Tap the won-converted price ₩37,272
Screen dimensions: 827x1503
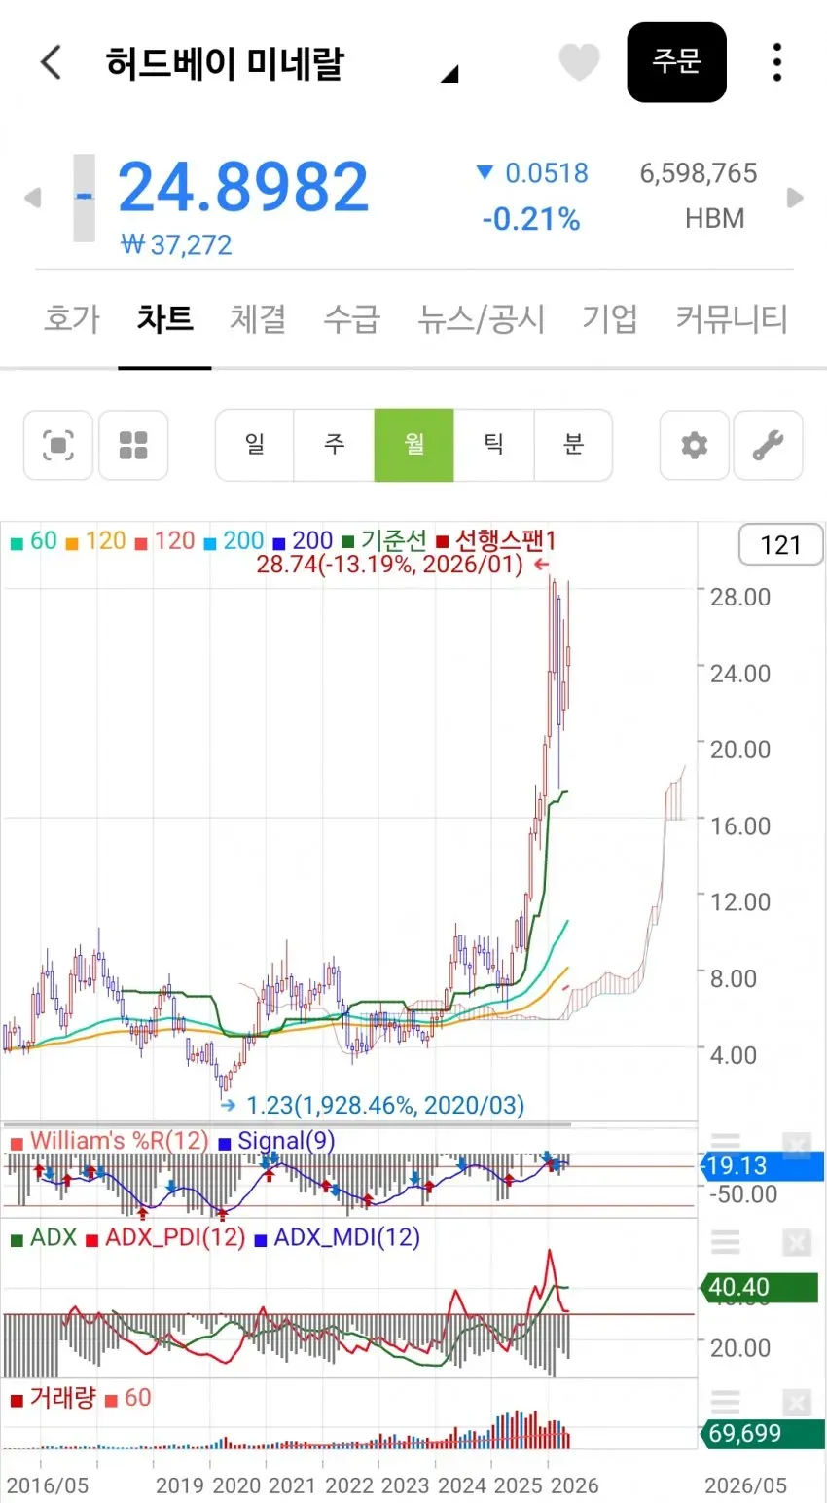[176, 244]
